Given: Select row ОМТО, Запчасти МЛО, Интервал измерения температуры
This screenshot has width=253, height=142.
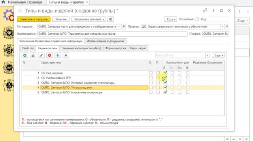Looking at the screenshot, I should pos(123,82).
